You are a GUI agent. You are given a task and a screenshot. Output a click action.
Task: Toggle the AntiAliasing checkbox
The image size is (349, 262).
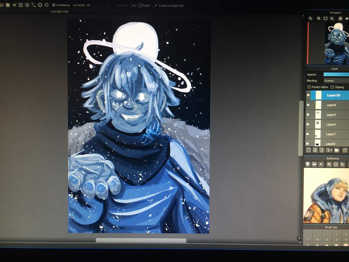click(54, 5)
